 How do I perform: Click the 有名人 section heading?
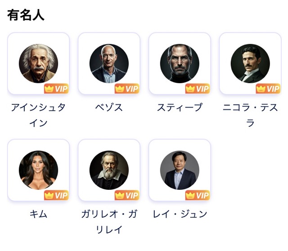pyautogui.click(x=26, y=15)
